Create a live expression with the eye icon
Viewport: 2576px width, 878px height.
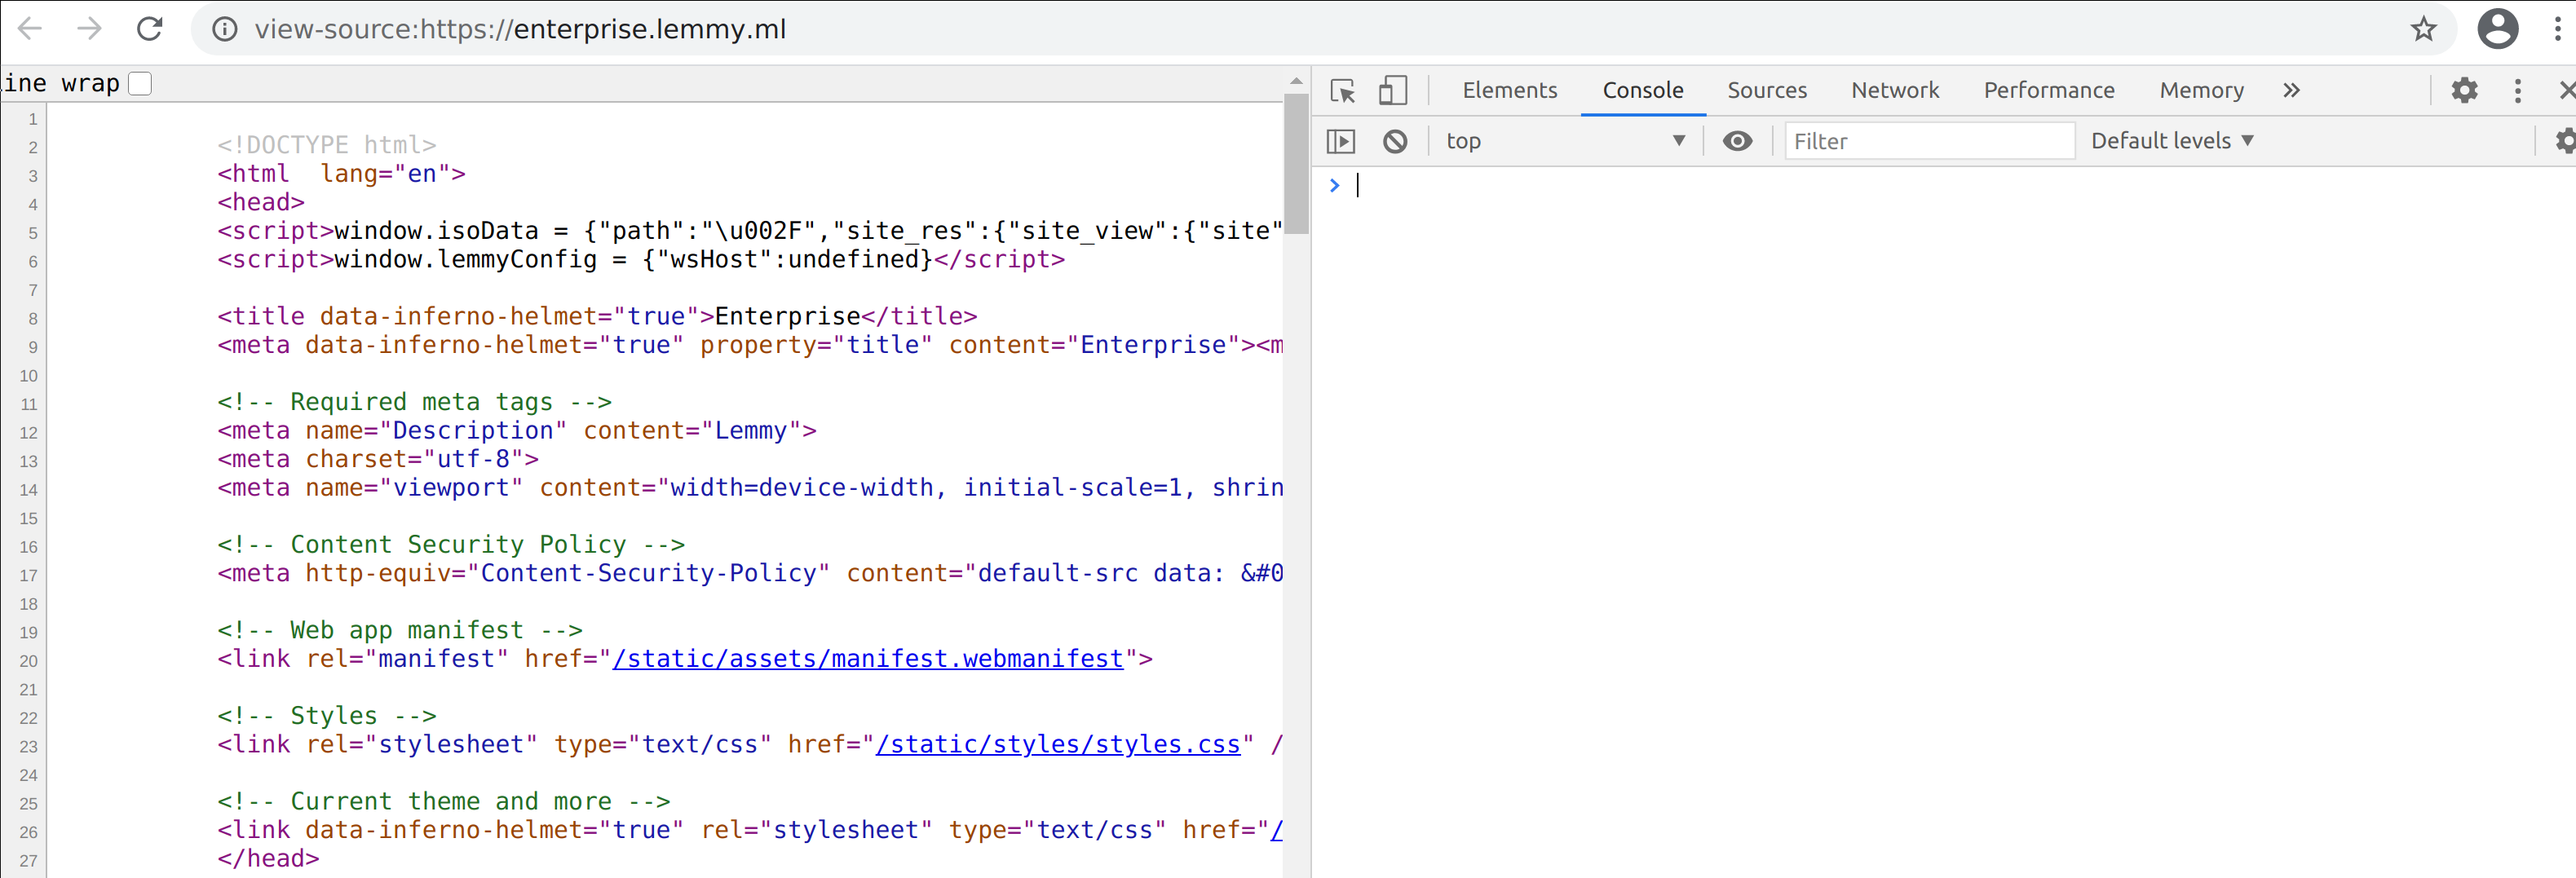[x=1738, y=141]
